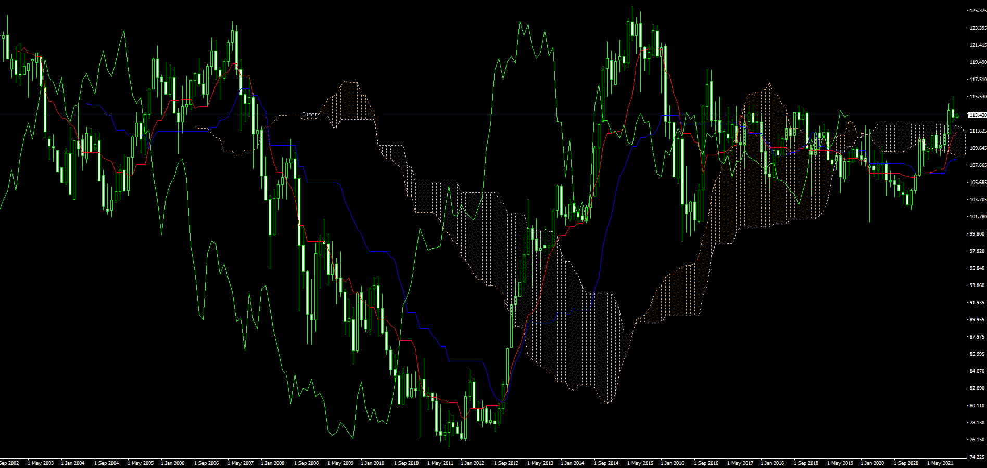
Task: Pick 1 May 2017 on time axis
Action: tap(740, 463)
